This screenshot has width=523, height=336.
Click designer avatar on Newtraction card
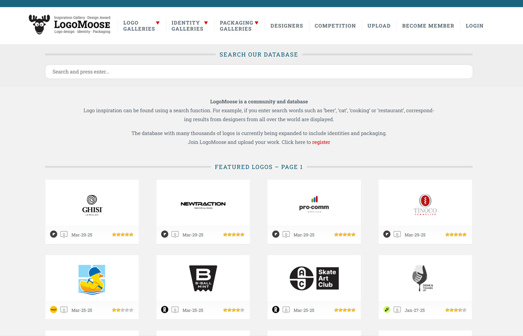click(165, 234)
